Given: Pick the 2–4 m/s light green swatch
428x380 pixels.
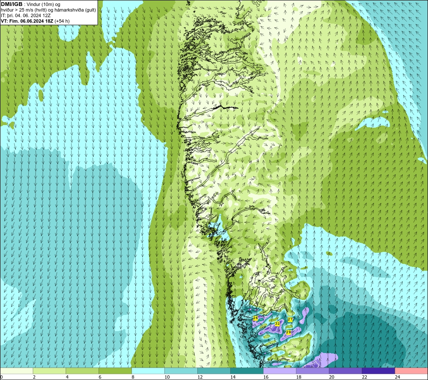Looking at the screenshot, I should pos(49,371).
